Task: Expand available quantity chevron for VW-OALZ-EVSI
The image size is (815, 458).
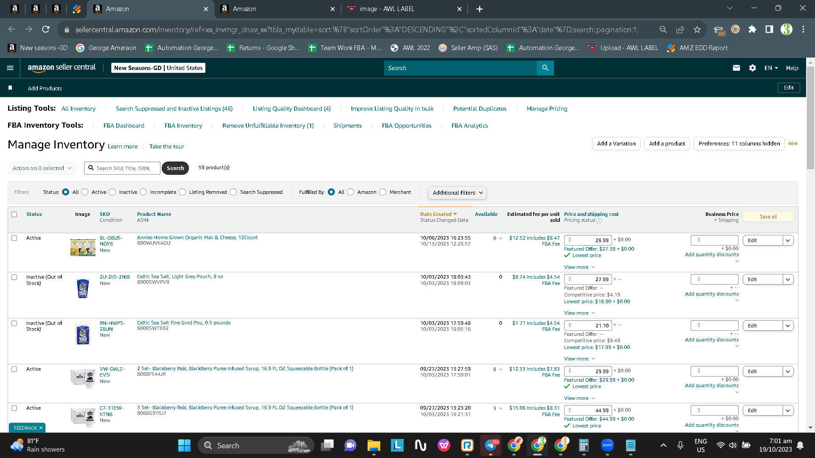Action: pos(500,369)
